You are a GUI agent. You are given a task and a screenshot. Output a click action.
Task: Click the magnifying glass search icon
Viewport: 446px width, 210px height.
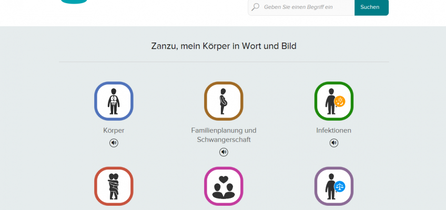pos(255,7)
